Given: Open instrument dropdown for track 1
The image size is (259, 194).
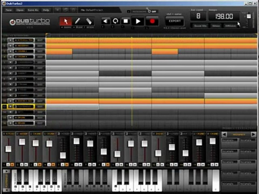Looking at the screenshot, I should pos(10,40).
